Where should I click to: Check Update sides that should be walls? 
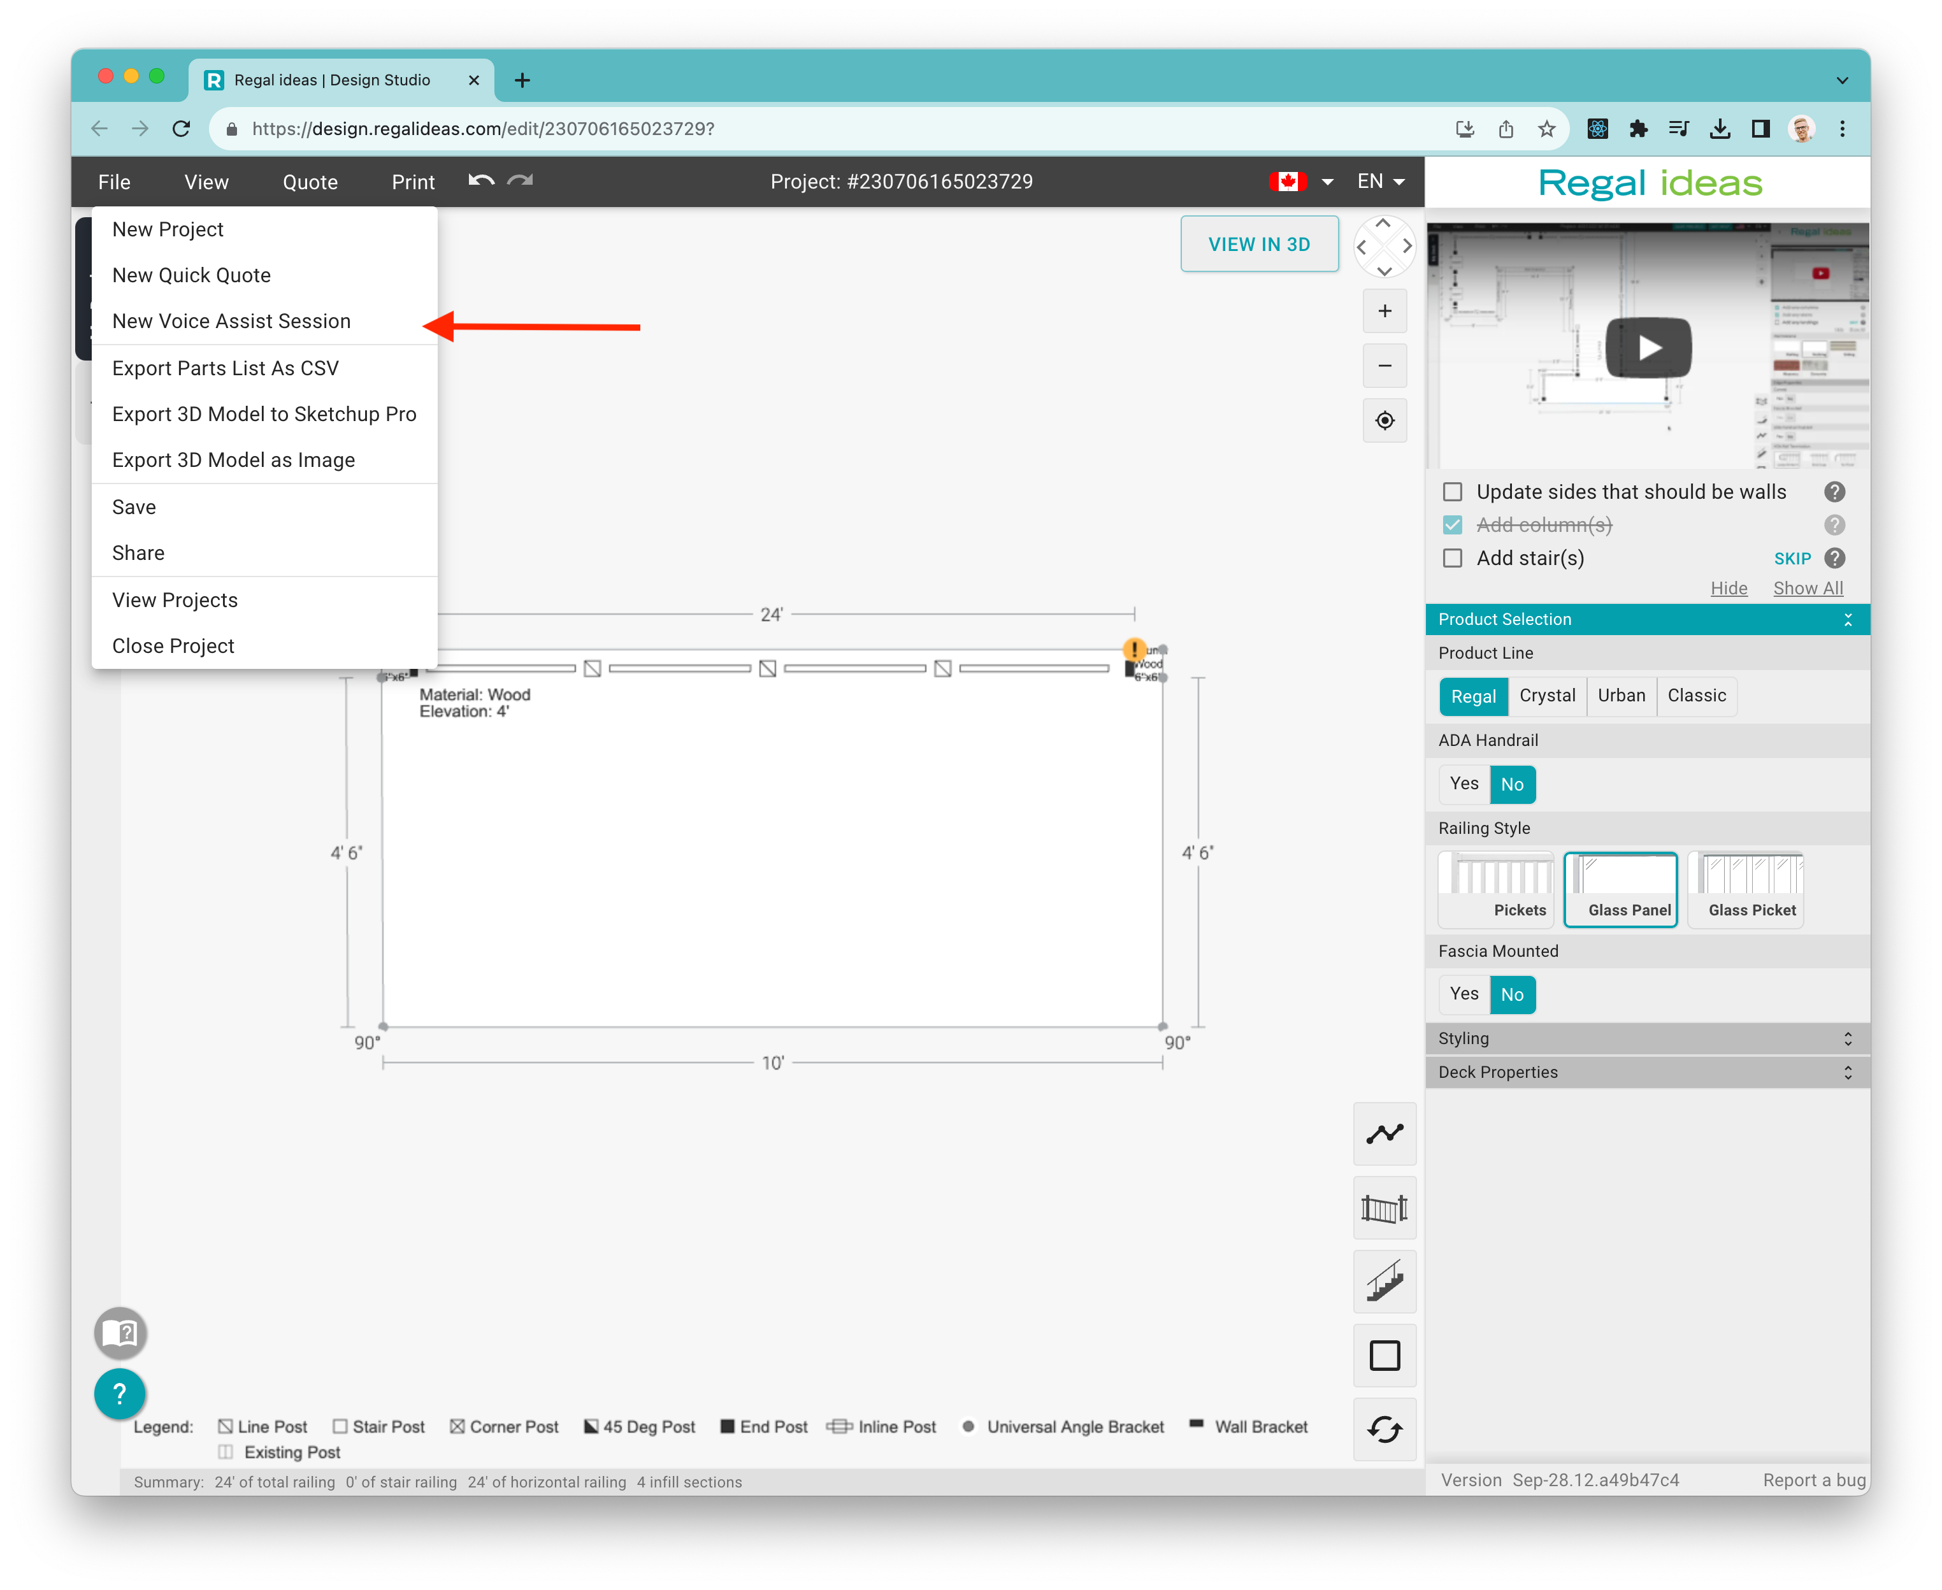1452,492
